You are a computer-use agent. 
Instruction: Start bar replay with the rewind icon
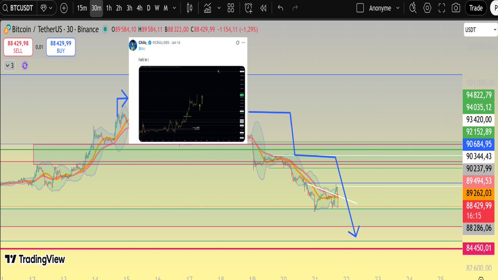(x=263, y=8)
